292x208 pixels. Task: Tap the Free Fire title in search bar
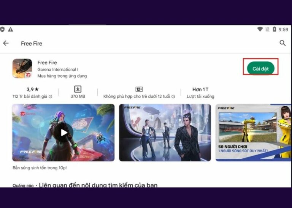pyautogui.click(x=32, y=44)
